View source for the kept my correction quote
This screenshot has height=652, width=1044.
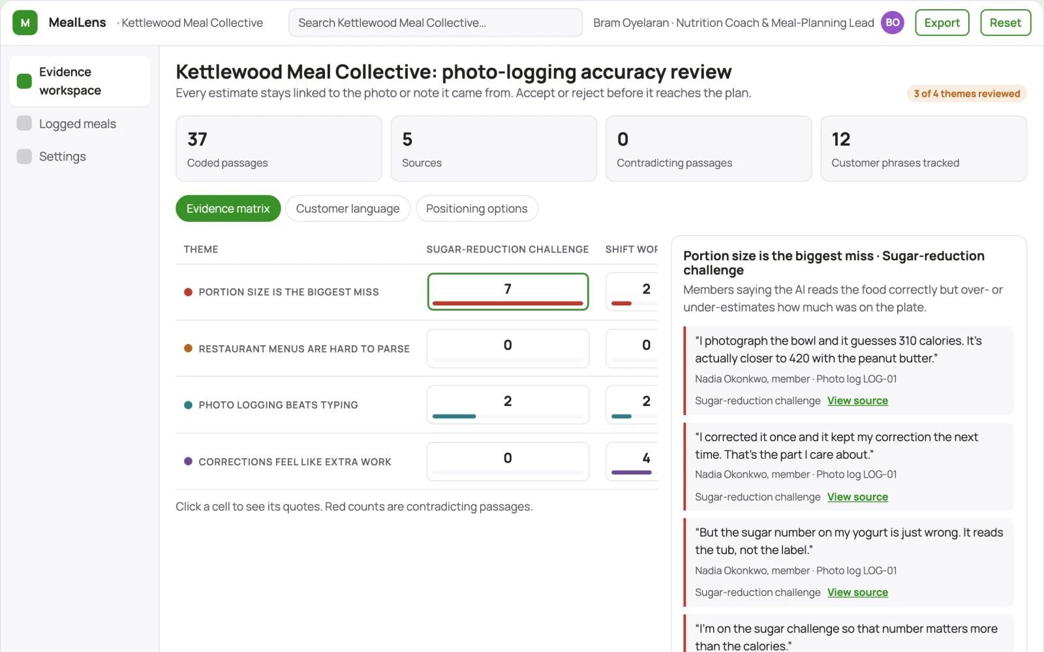tap(857, 497)
